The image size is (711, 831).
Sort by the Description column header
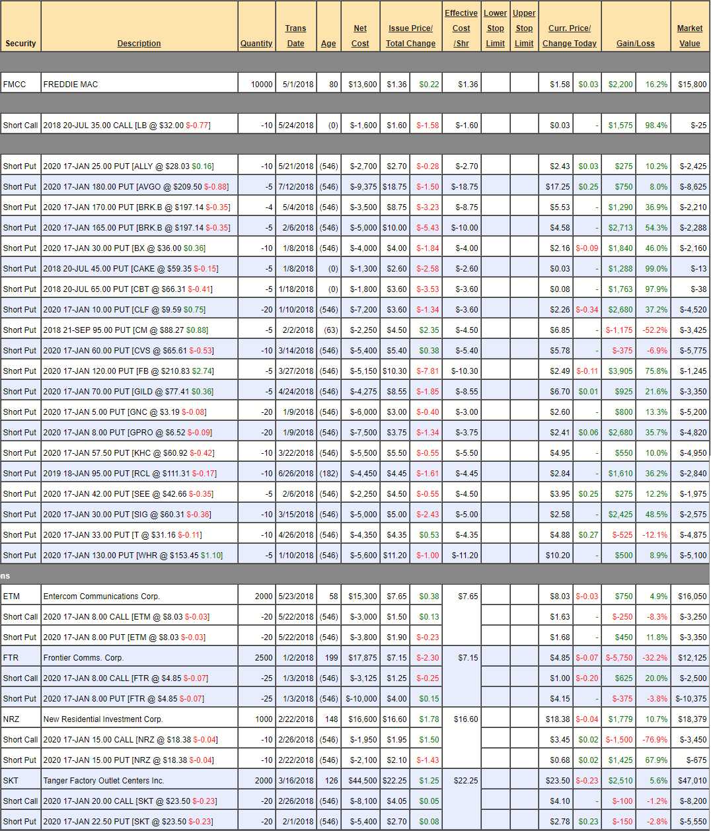click(139, 44)
